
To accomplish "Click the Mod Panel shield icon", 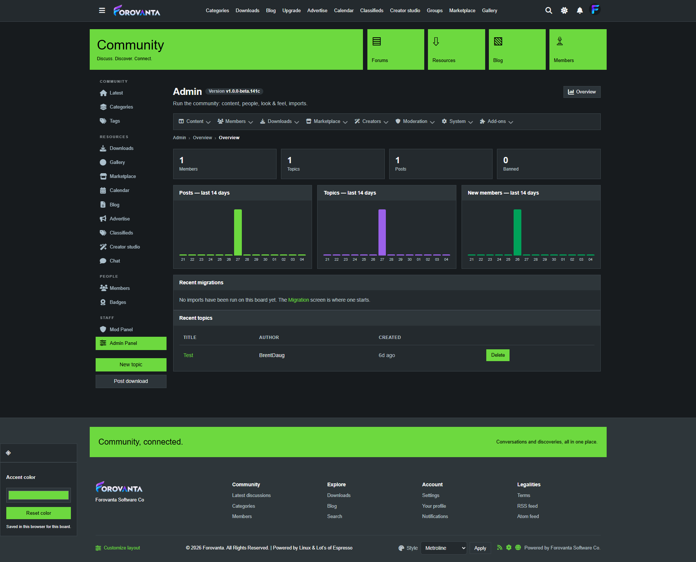I will coord(103,329).
